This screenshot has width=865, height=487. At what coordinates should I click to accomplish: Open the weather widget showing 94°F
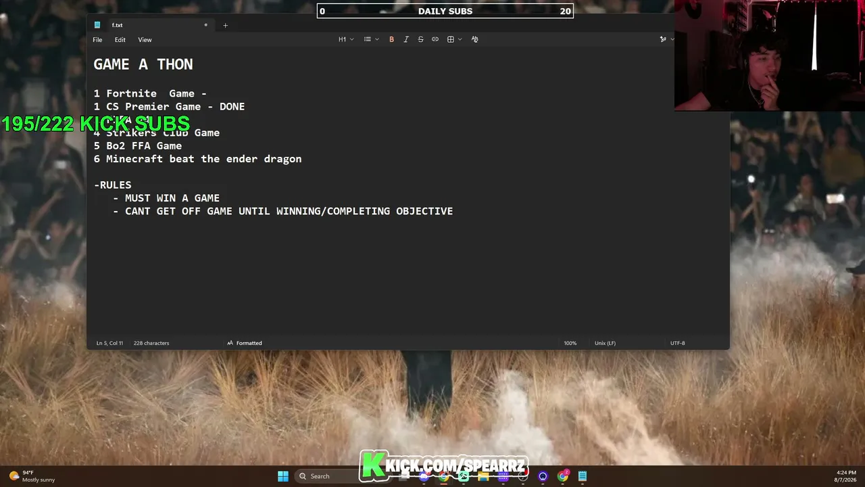(32, 476)
